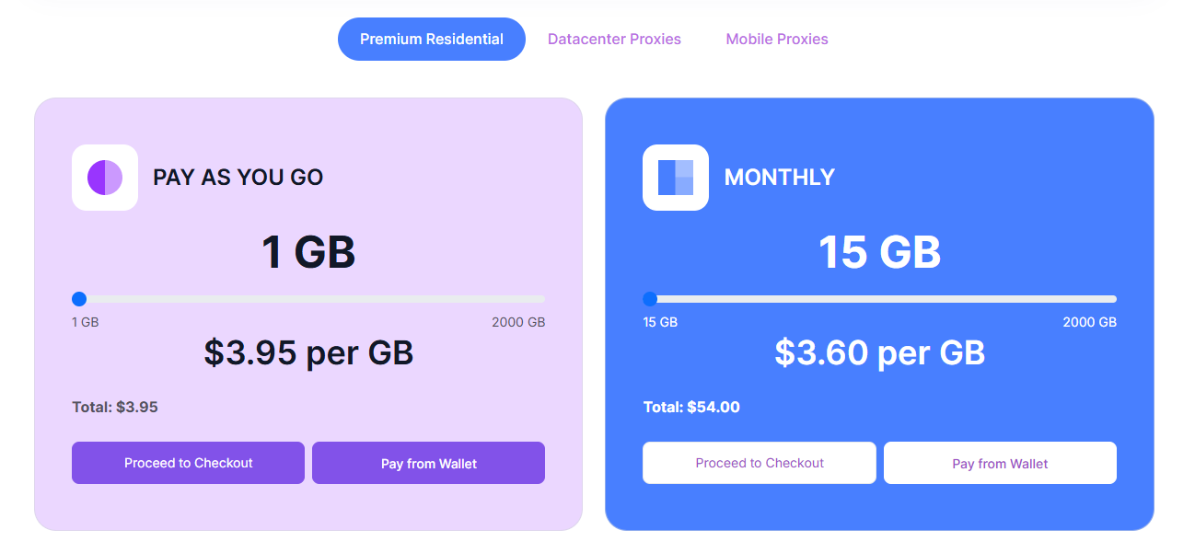Proceed to Checkout for the Monthly plan
Viewport: 1195px width, 553px height.
click(760, 463)
